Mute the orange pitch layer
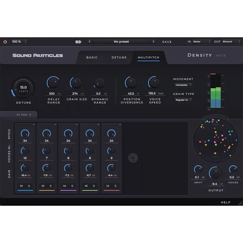The width and height of the screenshot is (243, 243). (43, 186)
